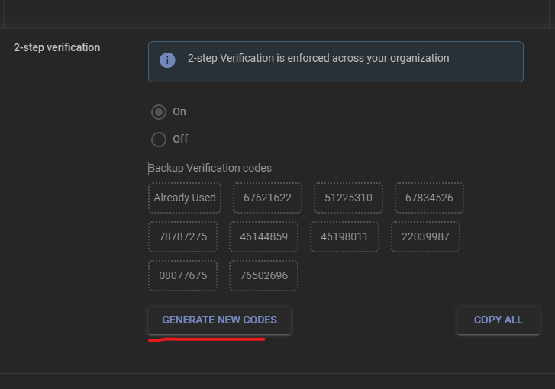The height and width of the screenshot is (389, 555).
Task: Select backup code 76502696
Action: pos(263,275)
